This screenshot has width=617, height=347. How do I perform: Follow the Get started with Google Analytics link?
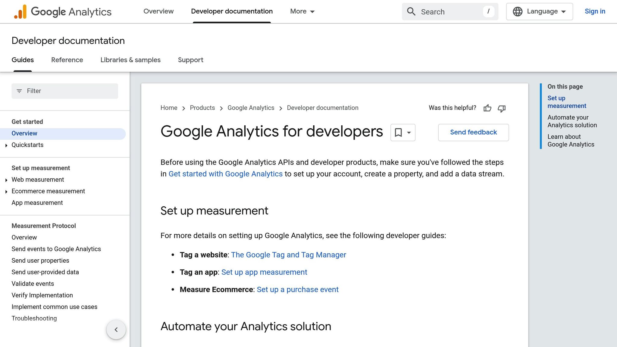point(225,174)
